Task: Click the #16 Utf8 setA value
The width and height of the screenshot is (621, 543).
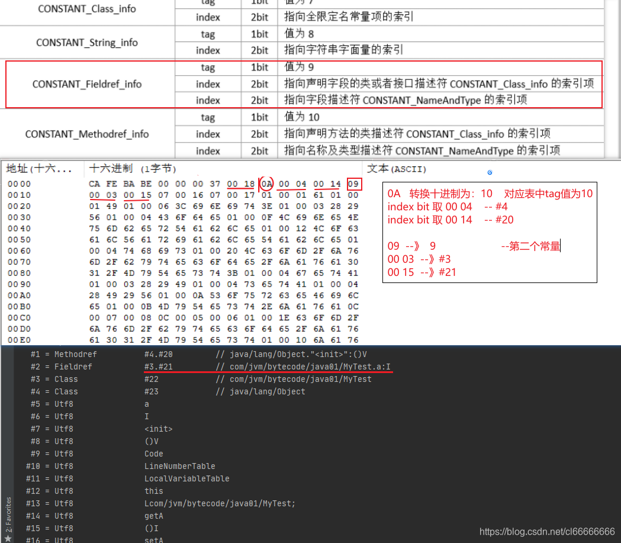Action: pyautogui.click(x=154, y=539)
